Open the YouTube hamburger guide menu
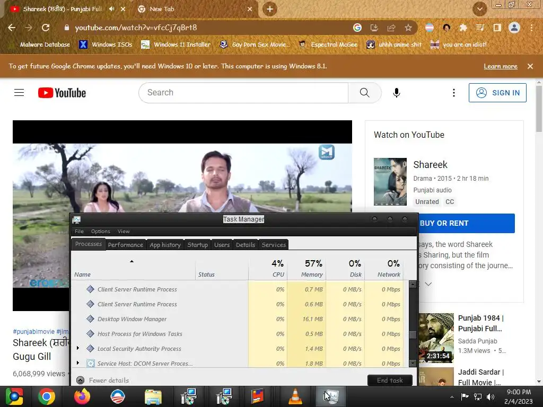This screenshot has height=407, width=543. pos(19,93)
